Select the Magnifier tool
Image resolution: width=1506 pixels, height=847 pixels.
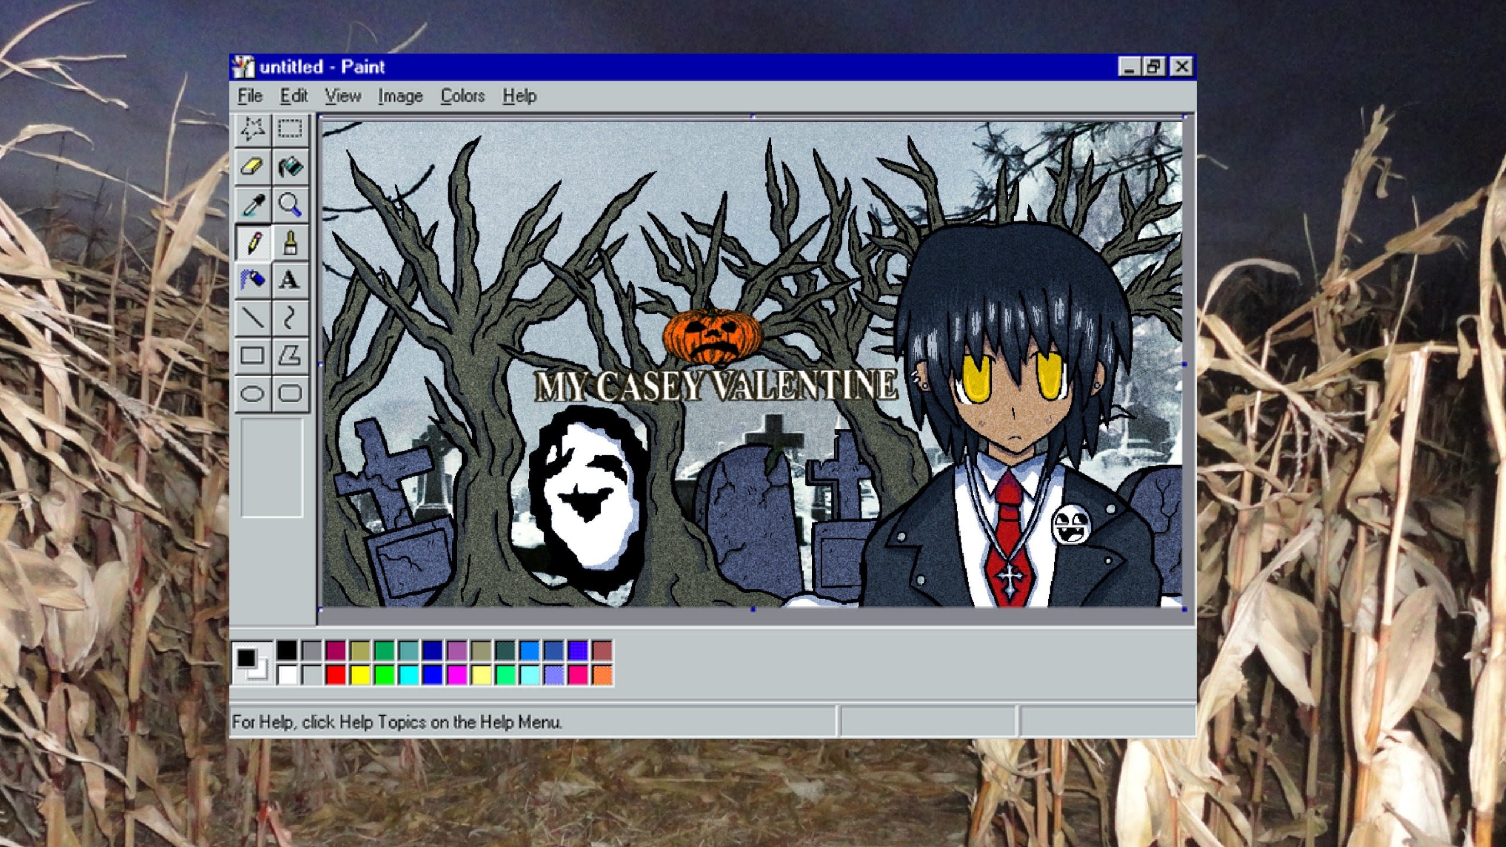tap(290, 205)
